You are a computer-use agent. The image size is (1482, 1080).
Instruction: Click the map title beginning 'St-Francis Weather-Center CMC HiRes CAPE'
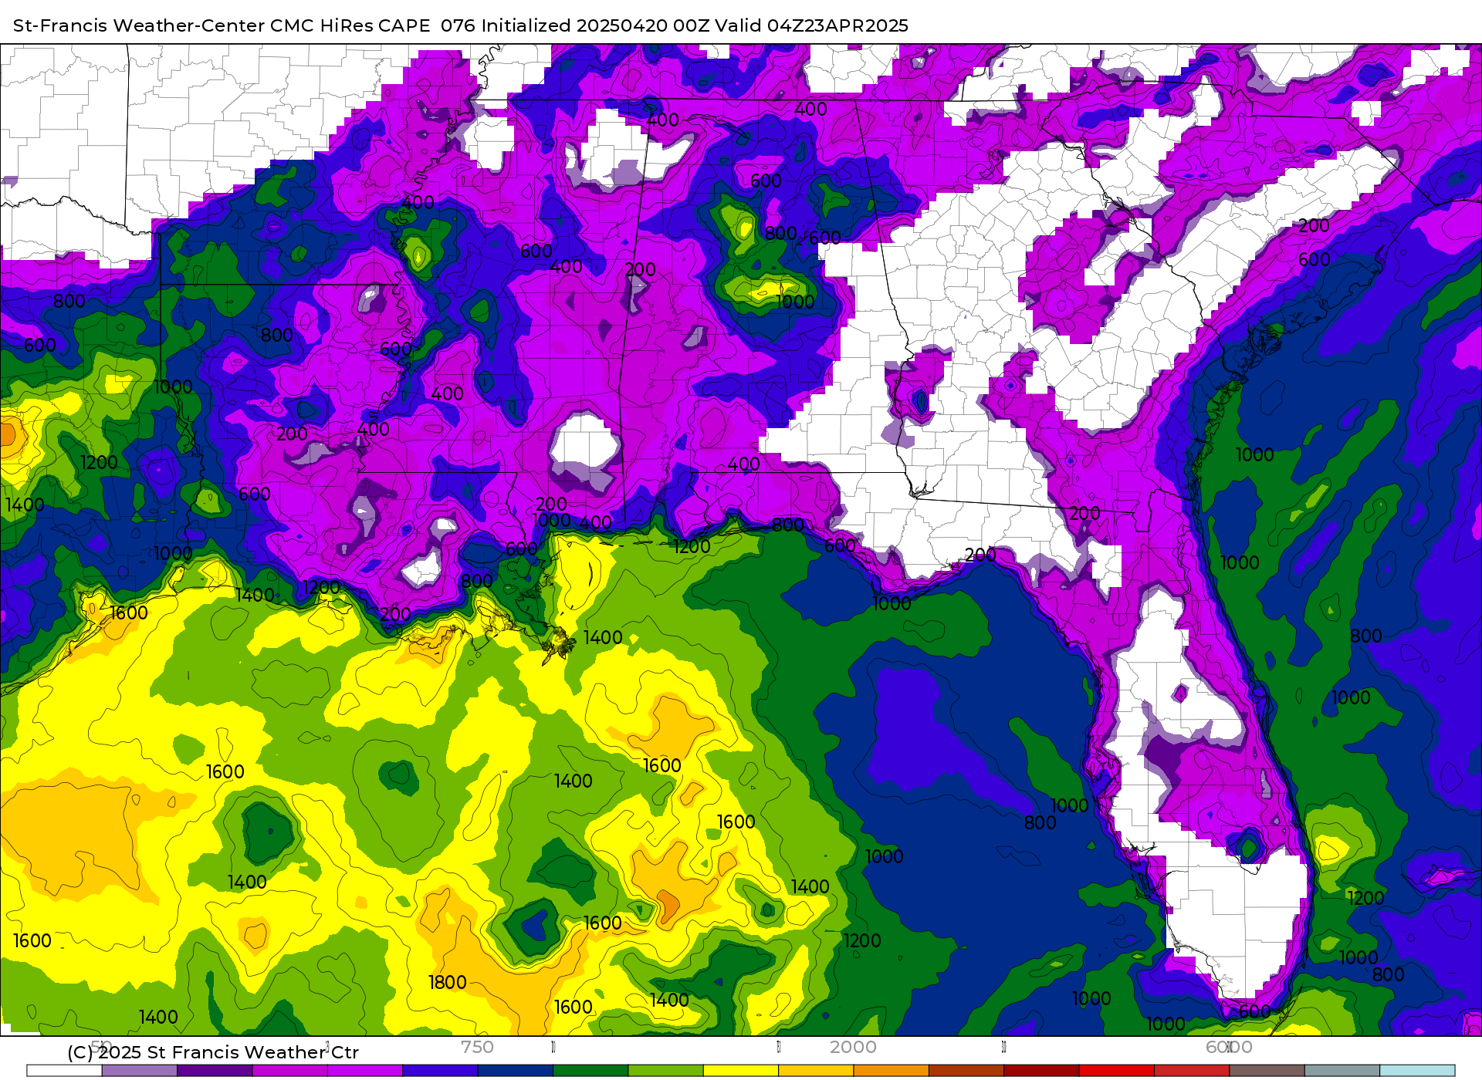point(460,25)
